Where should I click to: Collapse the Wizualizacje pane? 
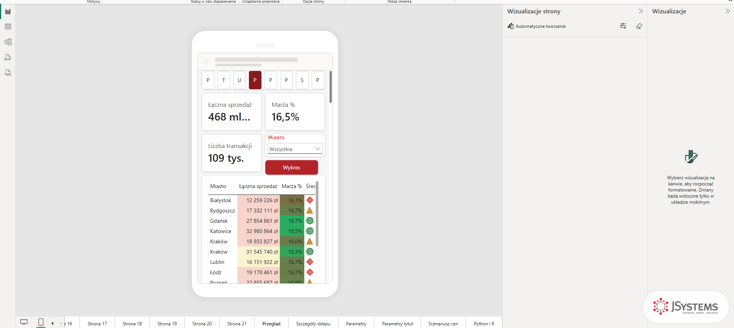(728, 11)
